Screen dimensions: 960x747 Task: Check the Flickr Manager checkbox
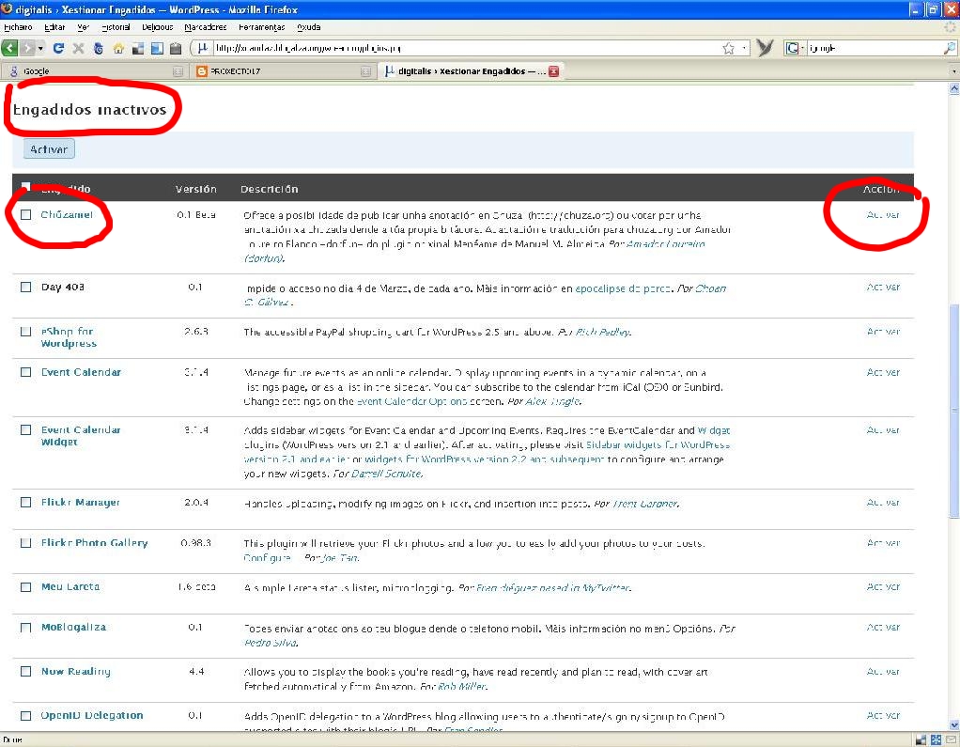click(x=25, y=502)
